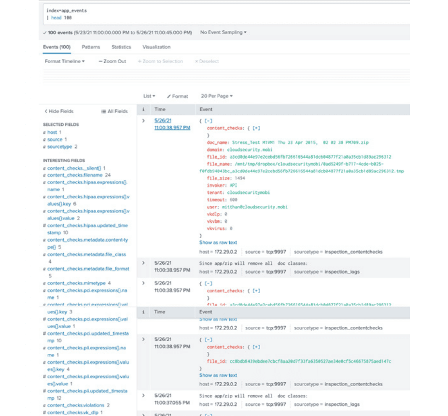Switch to the Patterns tab
Screen dimensions: 448x416
(91, 47)
